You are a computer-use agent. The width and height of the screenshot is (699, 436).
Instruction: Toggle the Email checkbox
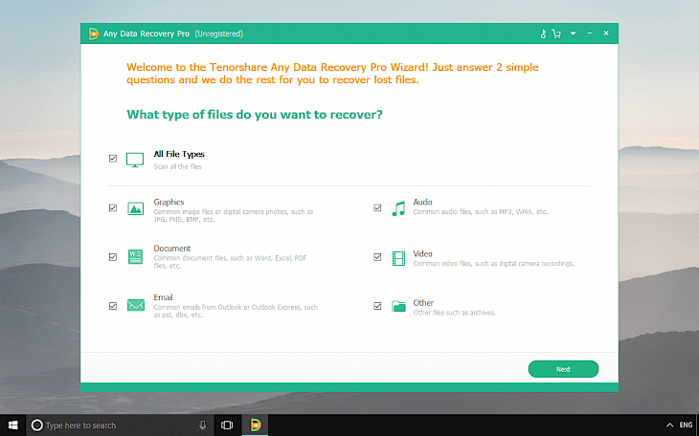point(113,306)
